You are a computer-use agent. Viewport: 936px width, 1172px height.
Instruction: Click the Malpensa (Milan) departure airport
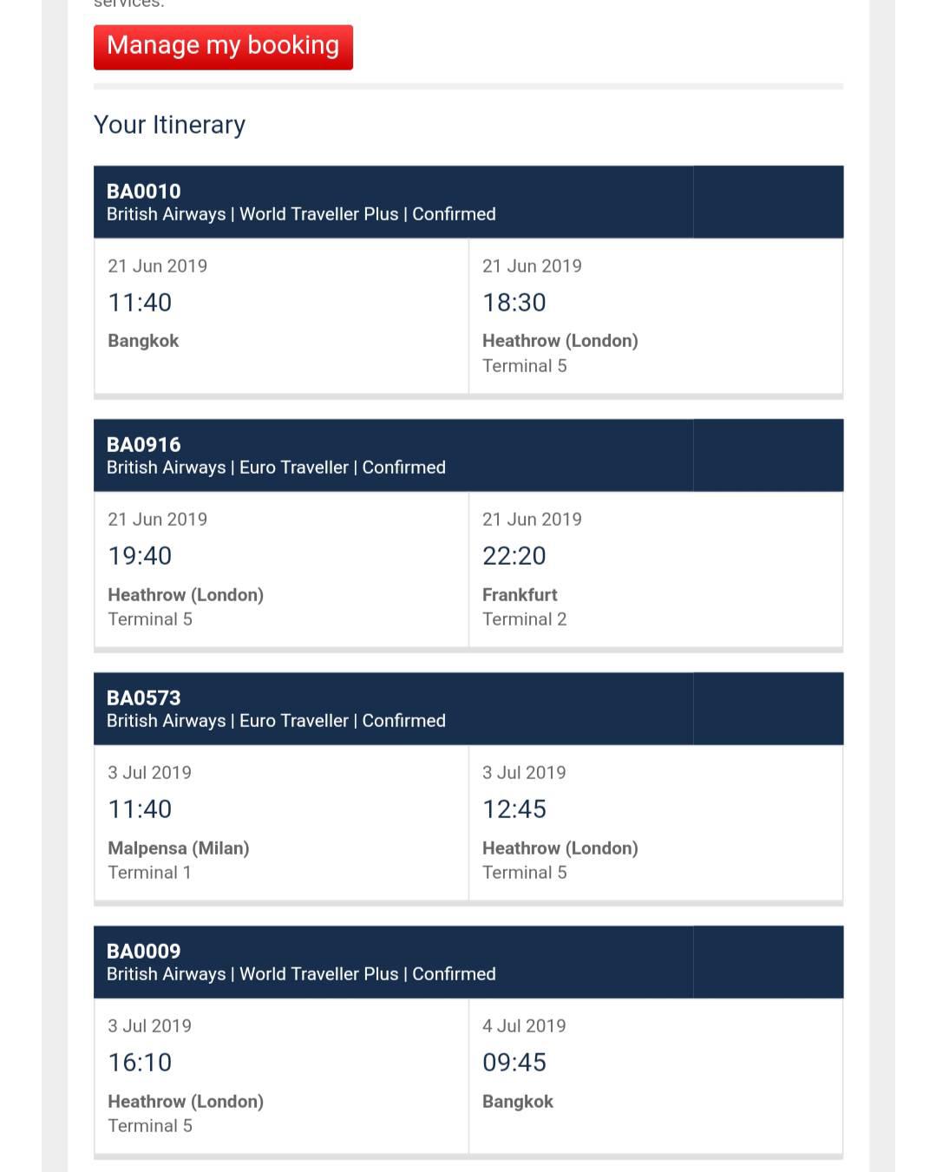pyautogui.click(x=179, y=848)
